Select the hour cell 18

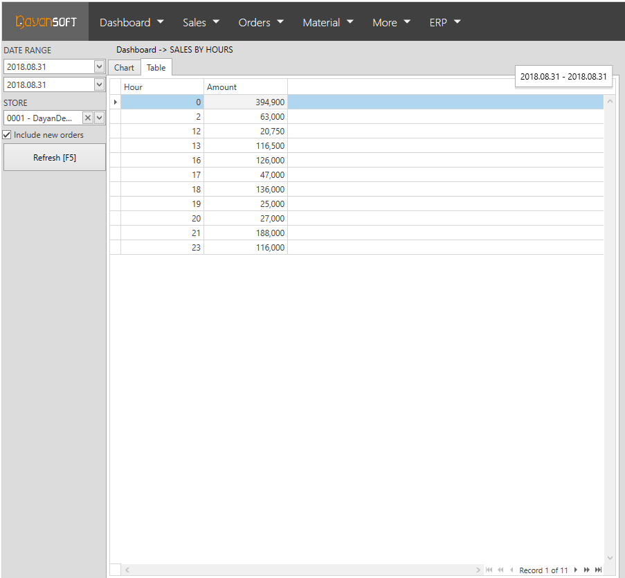click(x=162, y=190)
